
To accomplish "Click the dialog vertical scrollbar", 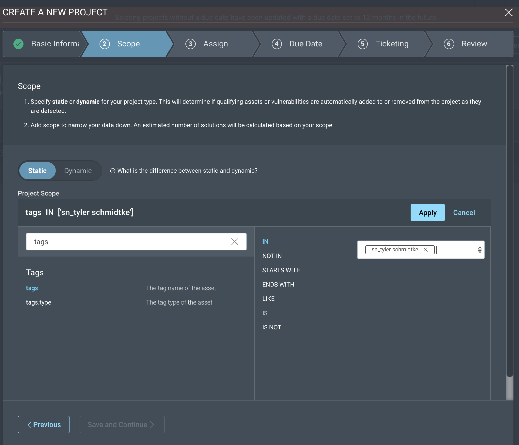I will [x=509, y=221].
